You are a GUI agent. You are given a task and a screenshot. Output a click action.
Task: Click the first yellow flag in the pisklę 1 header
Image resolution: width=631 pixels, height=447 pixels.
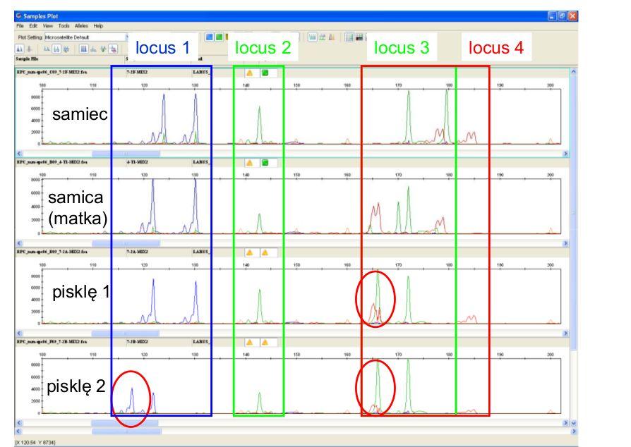(x=249, y=252)
